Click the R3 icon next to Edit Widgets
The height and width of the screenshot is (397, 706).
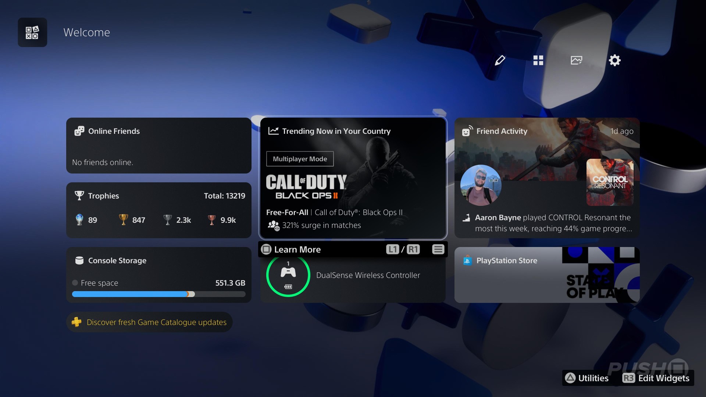click(628, 378)
